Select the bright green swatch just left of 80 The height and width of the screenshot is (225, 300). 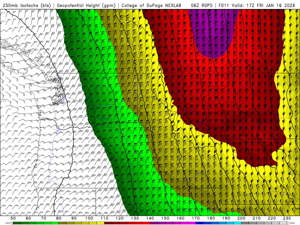(x=55, y=223)
